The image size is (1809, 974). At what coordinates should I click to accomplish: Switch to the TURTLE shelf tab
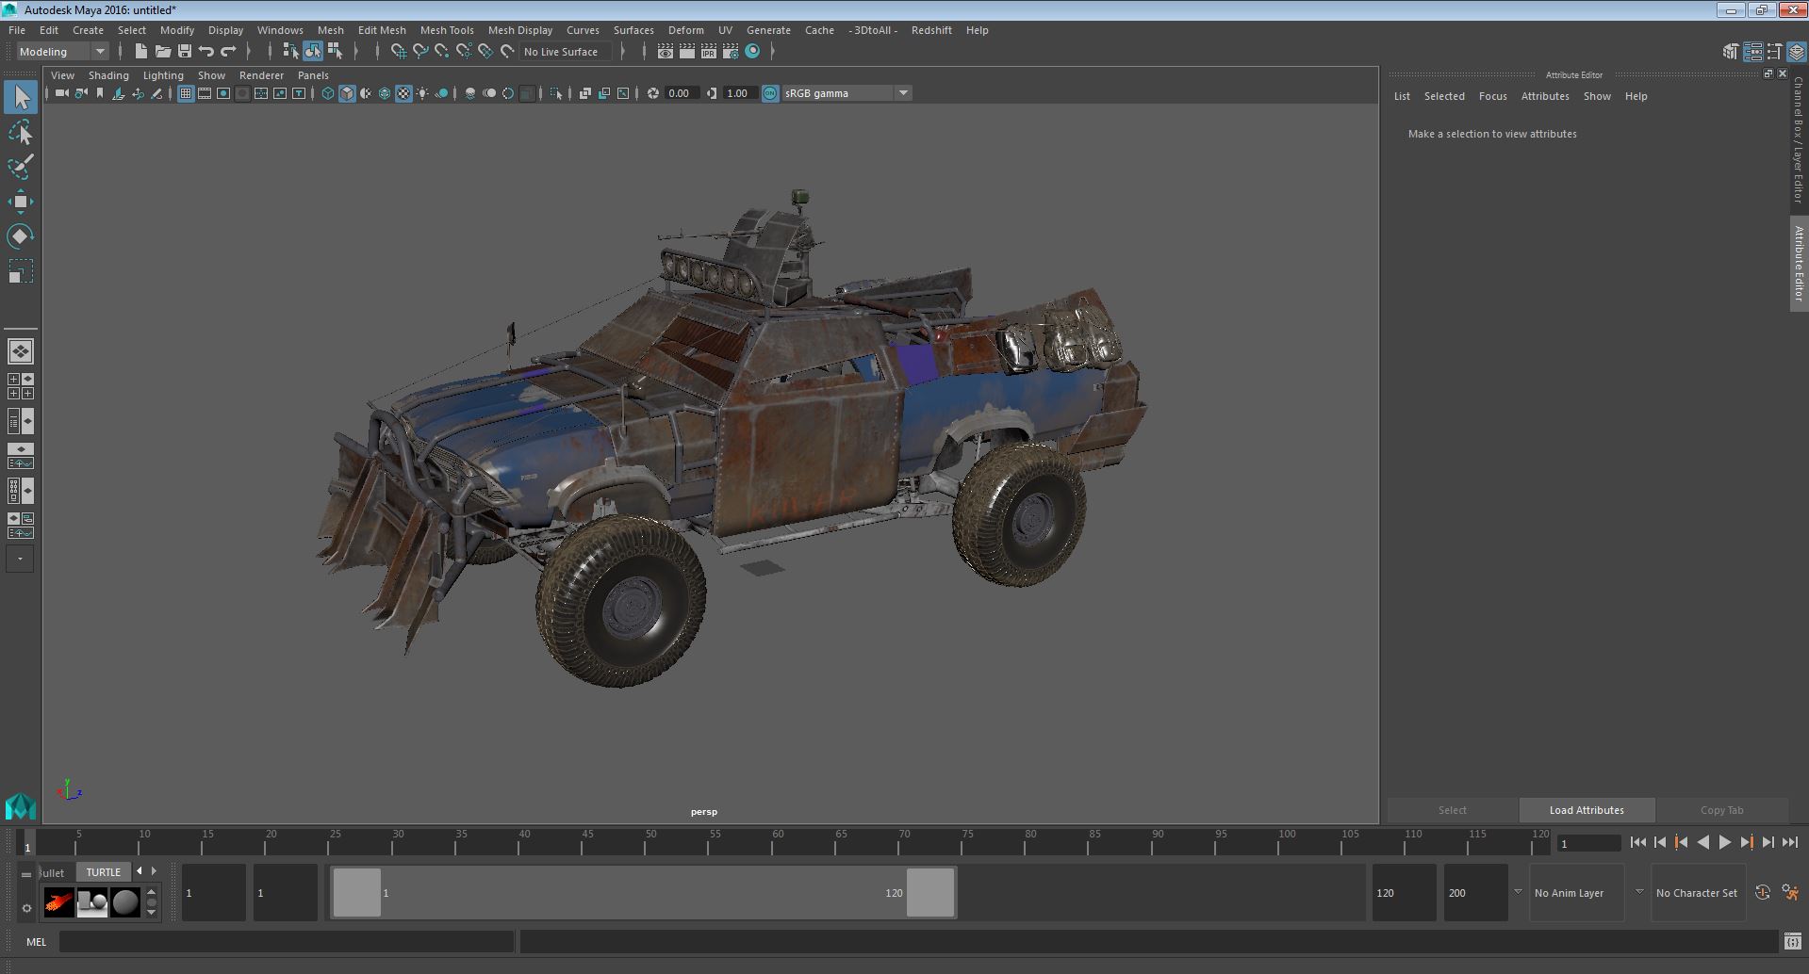click(x=104, y=872)
